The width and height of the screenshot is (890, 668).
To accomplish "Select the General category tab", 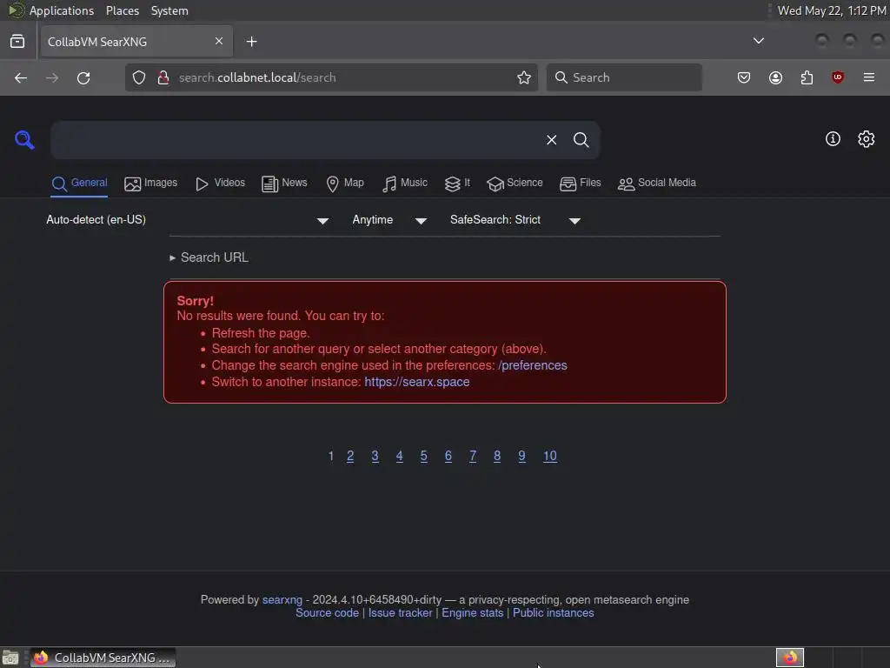I will pyautogui.click(x=79, y=183).
